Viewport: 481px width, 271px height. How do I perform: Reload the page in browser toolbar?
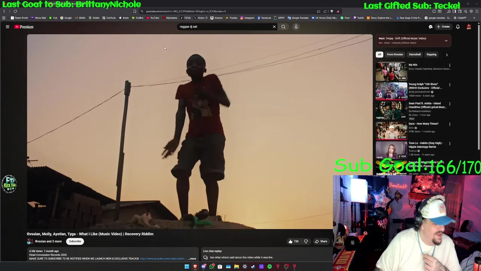(15, 11)
